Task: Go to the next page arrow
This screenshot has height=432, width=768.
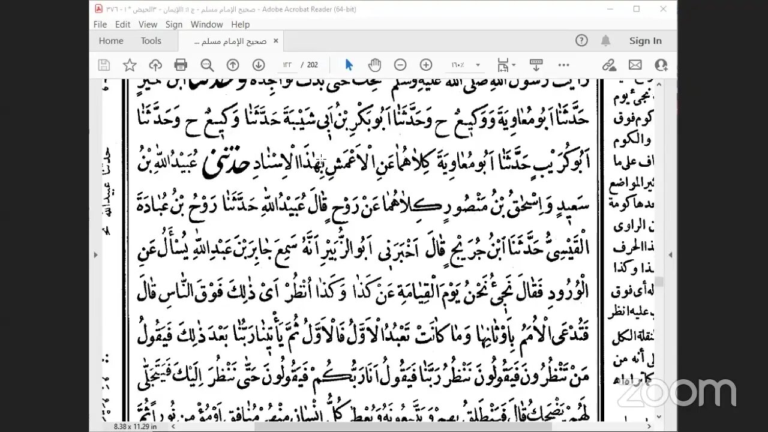Action: (259, 65)
